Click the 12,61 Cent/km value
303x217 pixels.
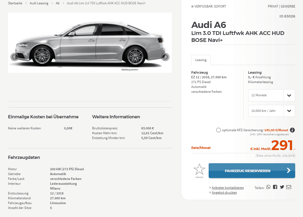click(x=152, y=133)
